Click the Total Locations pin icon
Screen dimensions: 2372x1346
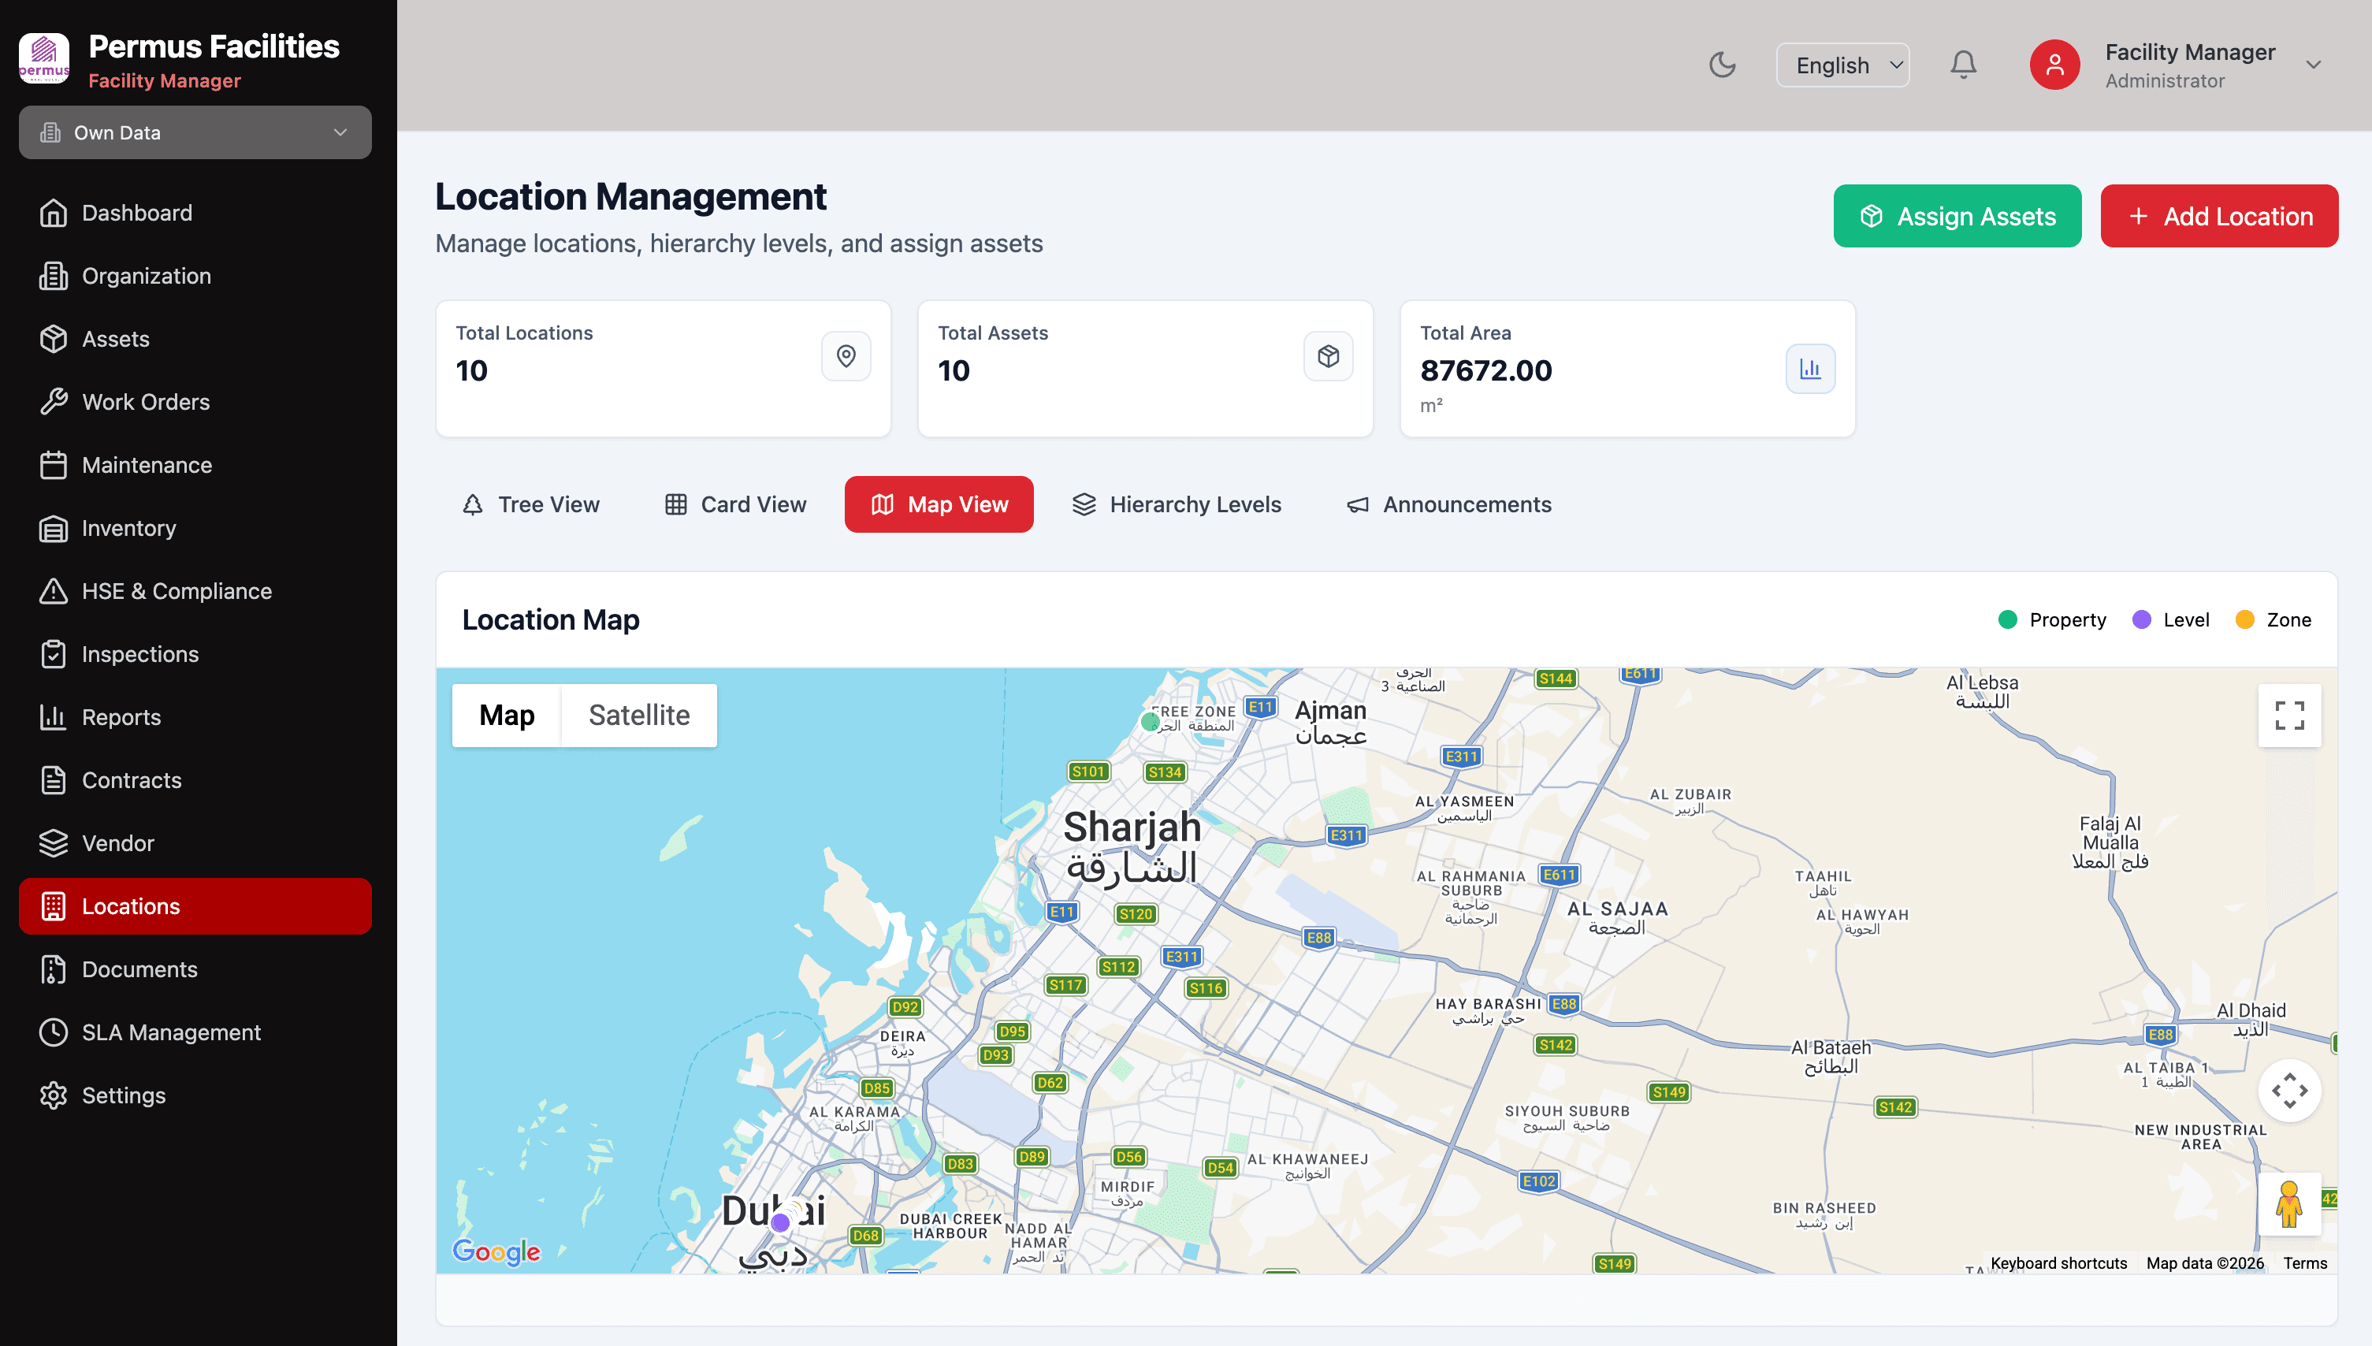click(x=846, y=356)
